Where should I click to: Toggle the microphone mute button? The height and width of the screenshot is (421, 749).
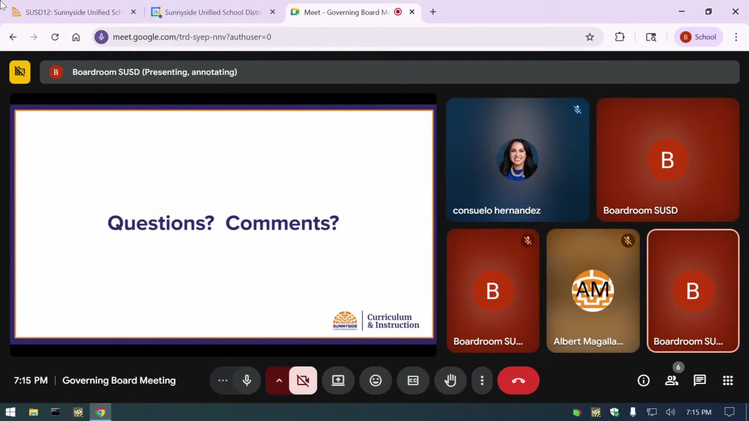(247, 380)
